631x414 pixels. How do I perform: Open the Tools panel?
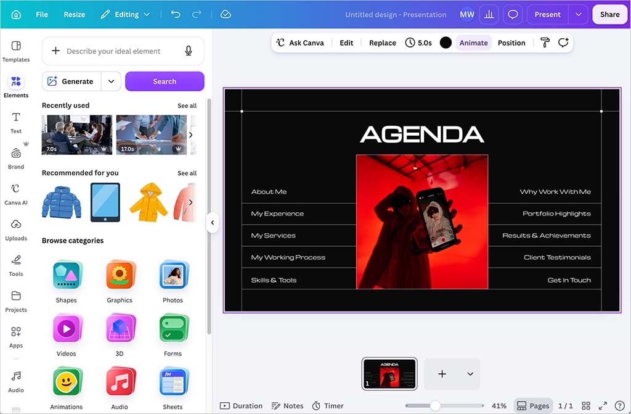point(16,266)
